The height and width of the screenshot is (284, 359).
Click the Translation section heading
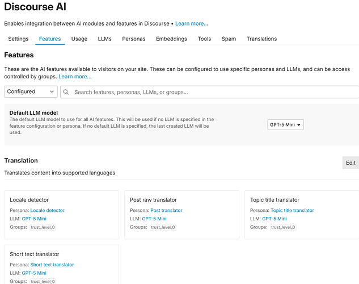[21, 160]
